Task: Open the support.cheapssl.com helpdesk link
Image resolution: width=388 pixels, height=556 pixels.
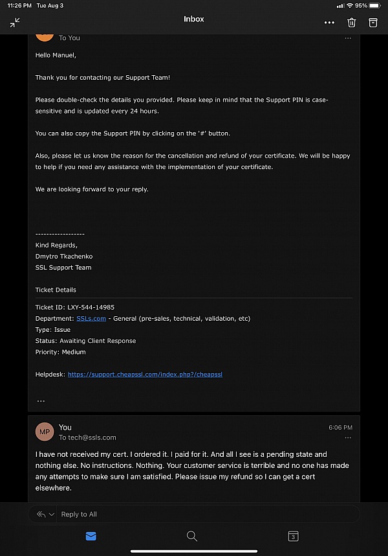Action: [145, 374]
